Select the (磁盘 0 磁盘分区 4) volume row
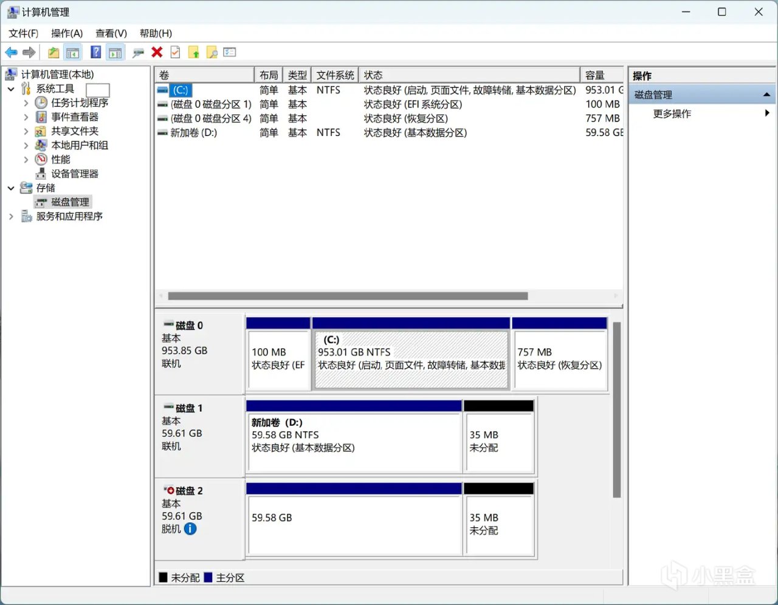Viewport: 778px width, 605px height. coord(389,118)
